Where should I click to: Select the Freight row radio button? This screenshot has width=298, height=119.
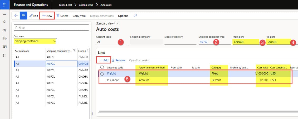point(102,74)
